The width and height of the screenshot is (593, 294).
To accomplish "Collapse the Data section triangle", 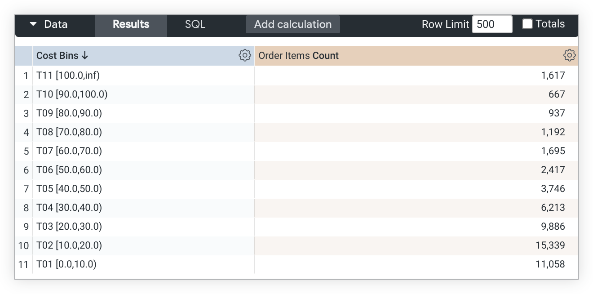I will coord(33,24).
